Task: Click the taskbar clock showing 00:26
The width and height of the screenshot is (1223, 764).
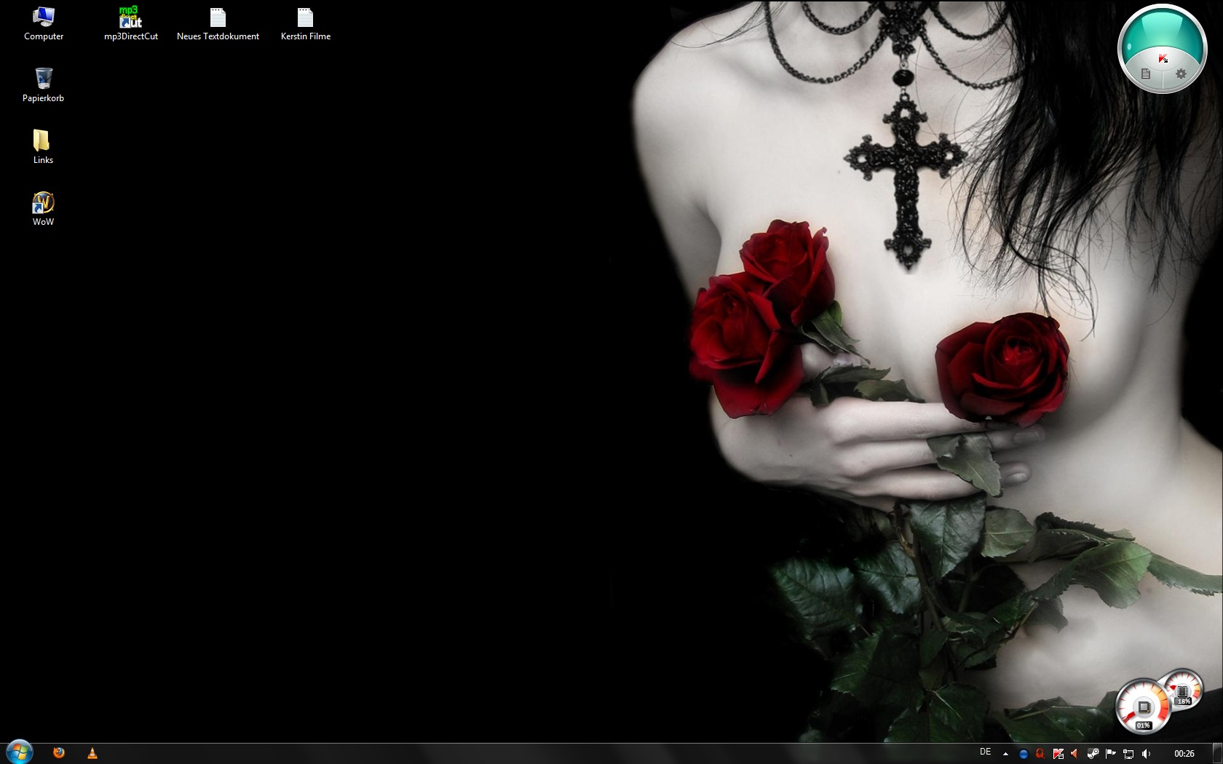Action: [1184, 754]
